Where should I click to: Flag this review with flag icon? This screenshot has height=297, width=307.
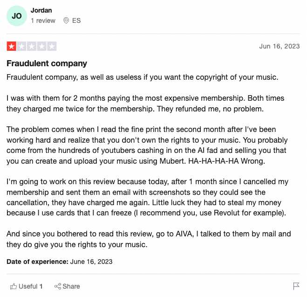coord(296,286)
